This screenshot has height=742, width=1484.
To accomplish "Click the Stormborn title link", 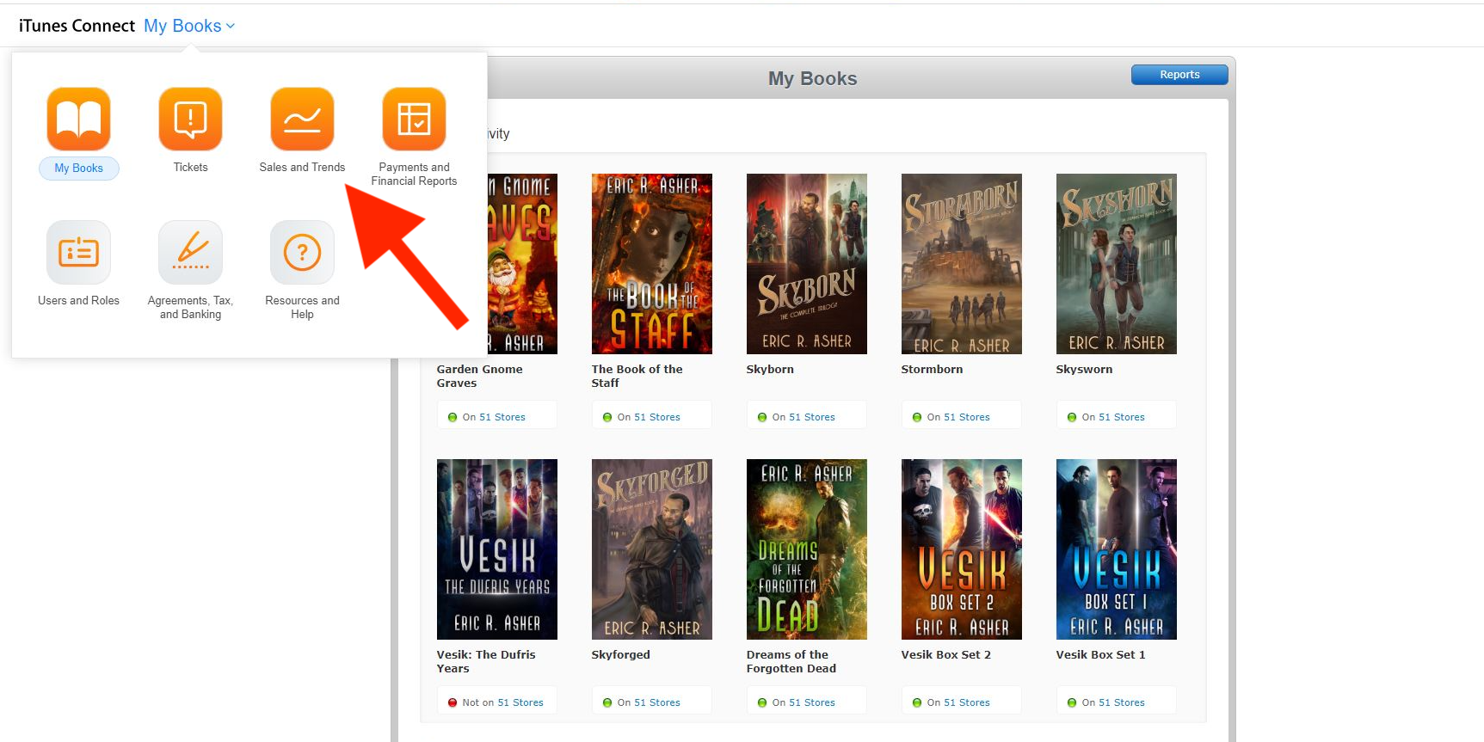I will pyautogui.click(x=932, y=369).
